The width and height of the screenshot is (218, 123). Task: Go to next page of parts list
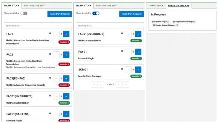[119, 85]
